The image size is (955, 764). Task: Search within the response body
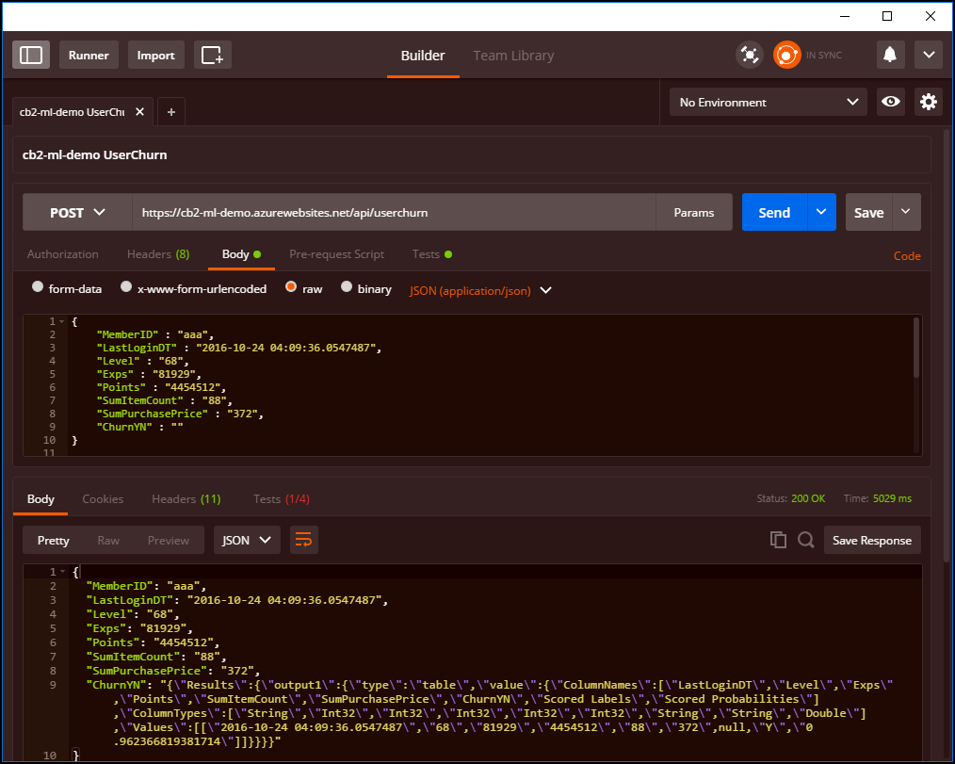806,540
